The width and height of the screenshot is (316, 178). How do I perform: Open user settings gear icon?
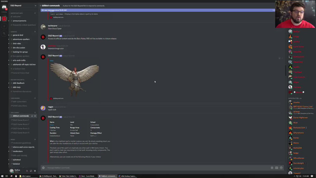click(x=35, y=171)
